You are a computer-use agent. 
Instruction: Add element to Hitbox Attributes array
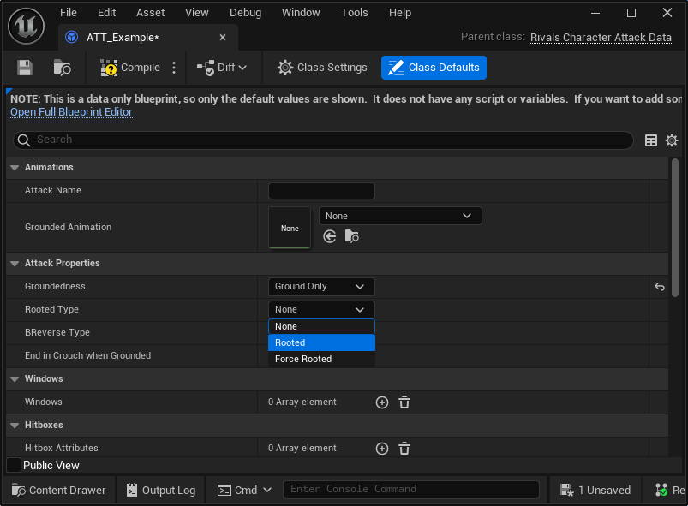[382, 448]
